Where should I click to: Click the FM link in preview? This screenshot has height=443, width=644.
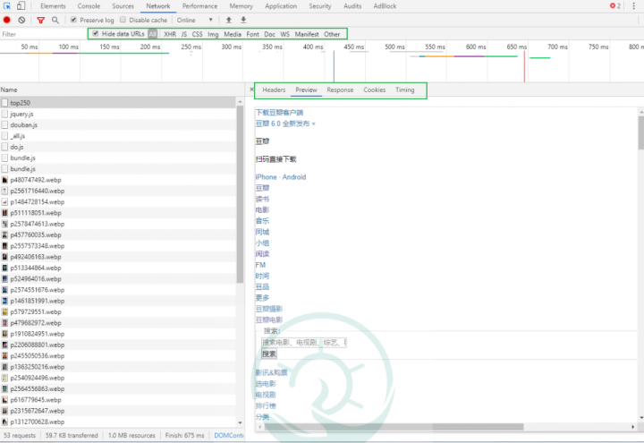click(260, 265)
